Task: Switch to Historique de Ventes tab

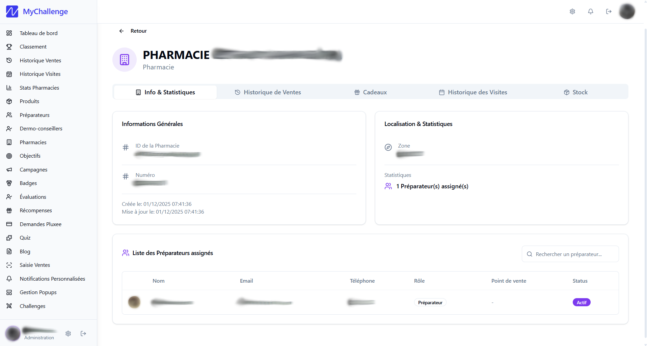Action: tap(268, 92)
